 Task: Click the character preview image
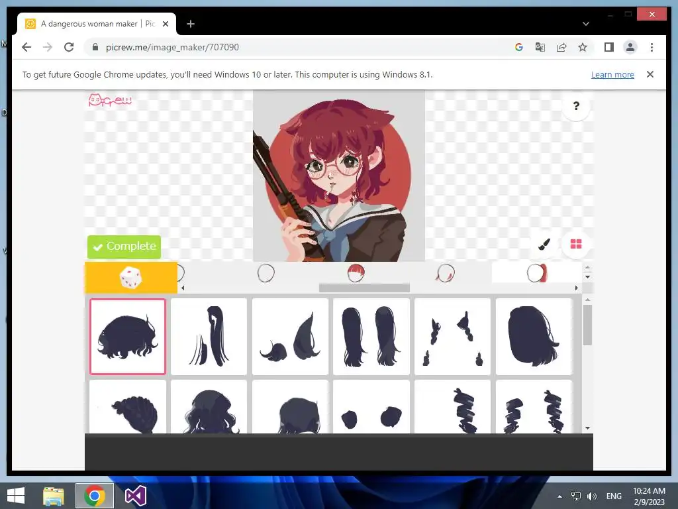click(x=339, y=175)
